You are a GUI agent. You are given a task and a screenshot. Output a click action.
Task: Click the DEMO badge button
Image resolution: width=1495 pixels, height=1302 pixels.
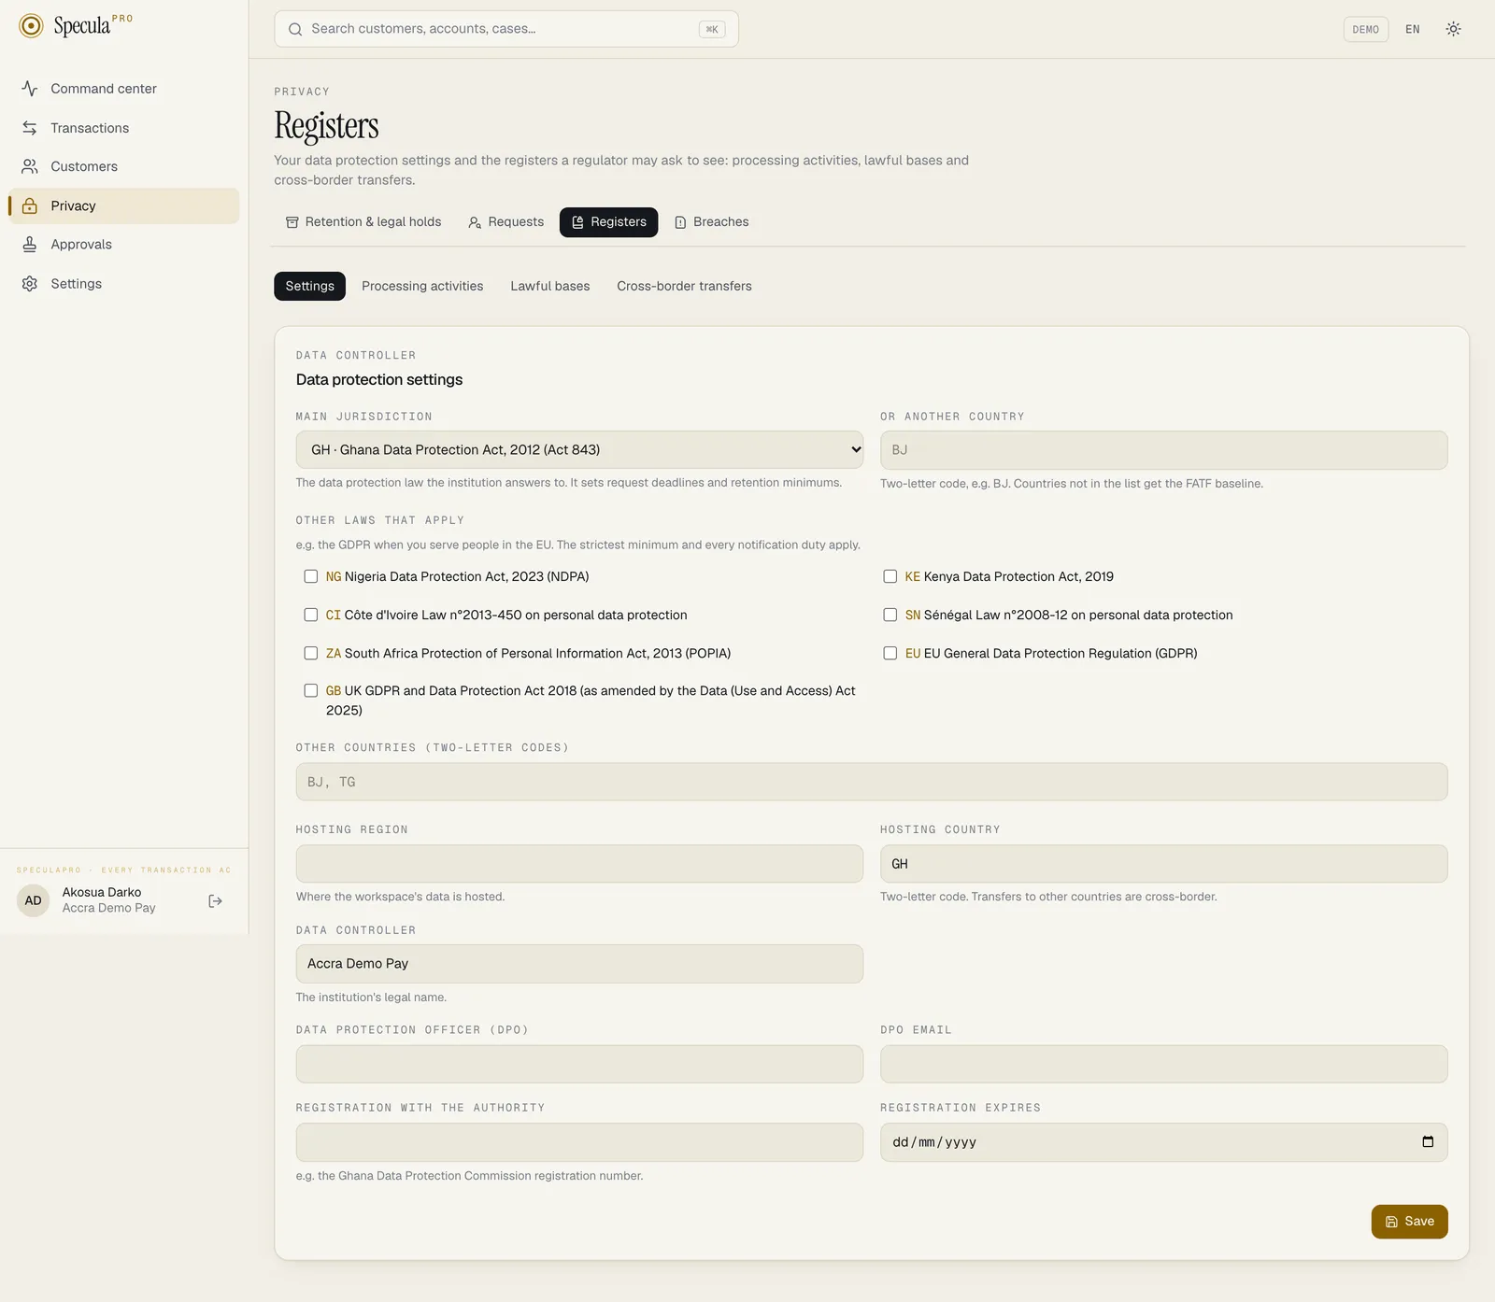tap(1365, 29)
